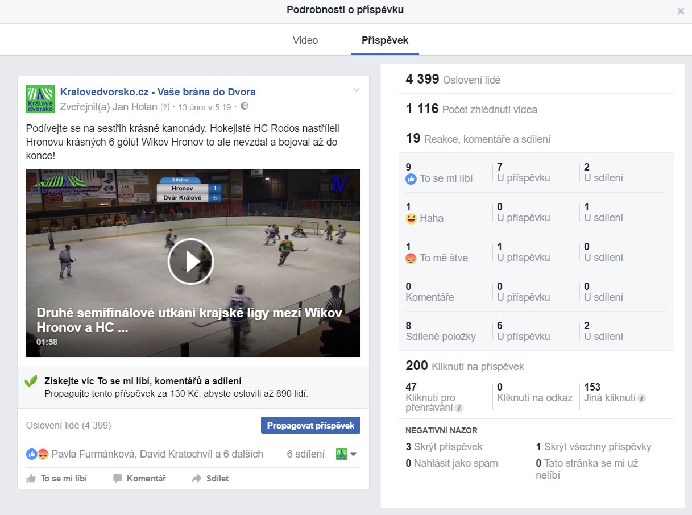The height and width of the screenshot is (515, 692).
Task: Select the Příspěvek tab
Action: click(x=385, y=40)
